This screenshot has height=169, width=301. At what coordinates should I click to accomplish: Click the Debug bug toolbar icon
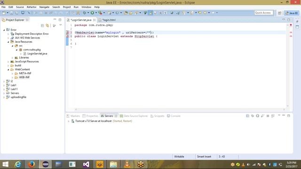click(84, 13)
